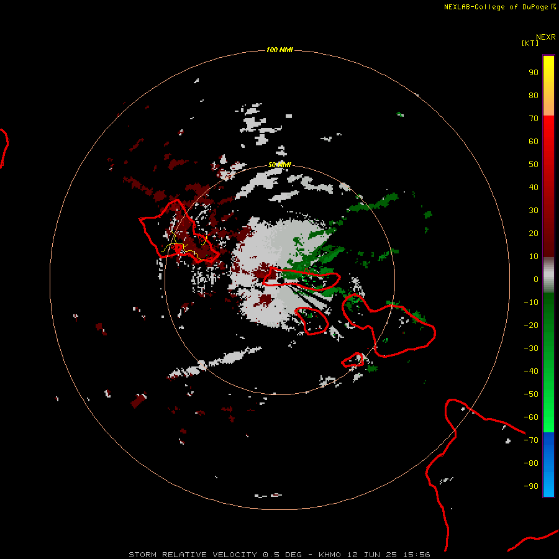Click the 90 value on velocity scale
Viewport: 559px width, 559px height.
534,73
